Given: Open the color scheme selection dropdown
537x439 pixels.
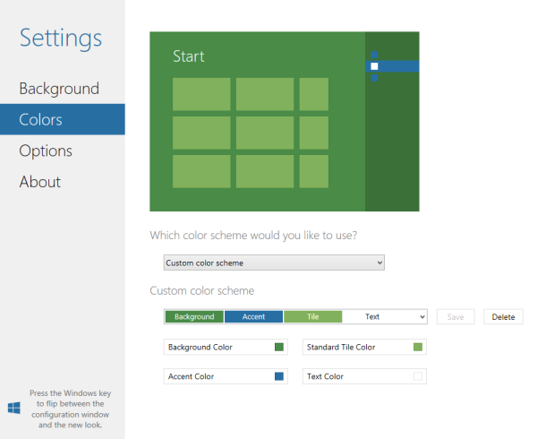Looking at the screenshot, I should click(x=274, y=263).
